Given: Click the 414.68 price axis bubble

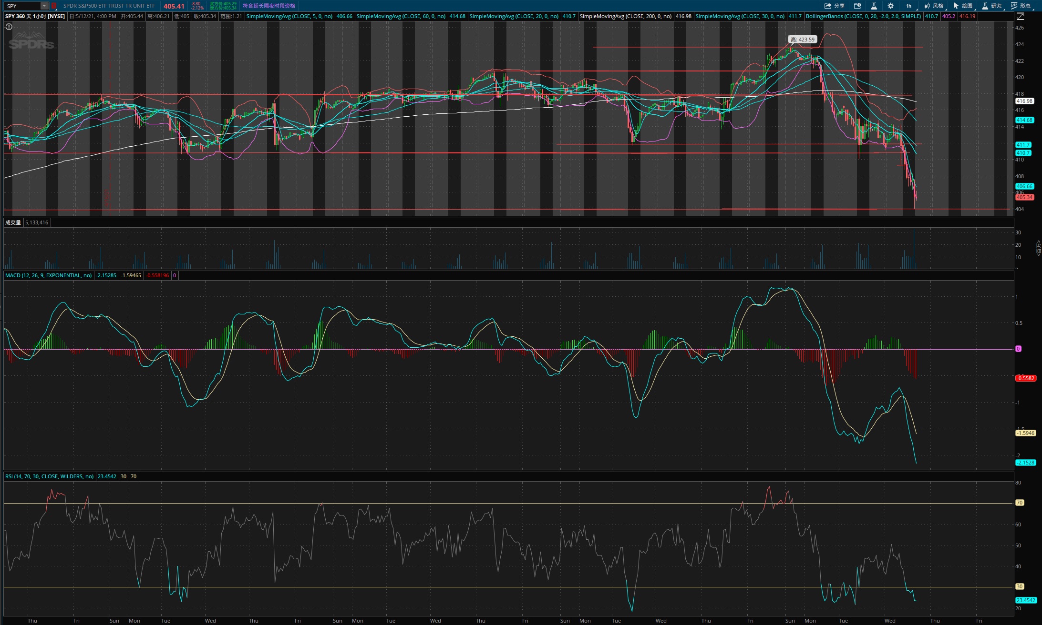Looking at the screenshot, I should (x=1024, y=120).
